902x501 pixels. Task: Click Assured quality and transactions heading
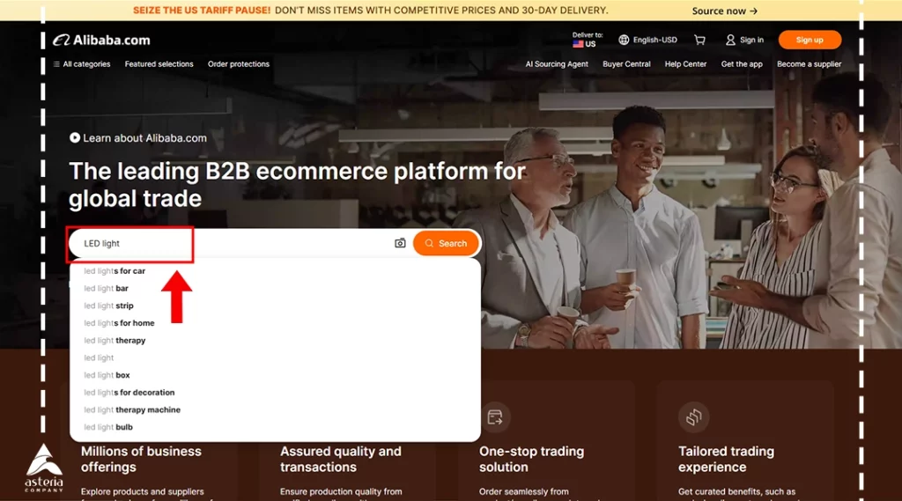341,459
